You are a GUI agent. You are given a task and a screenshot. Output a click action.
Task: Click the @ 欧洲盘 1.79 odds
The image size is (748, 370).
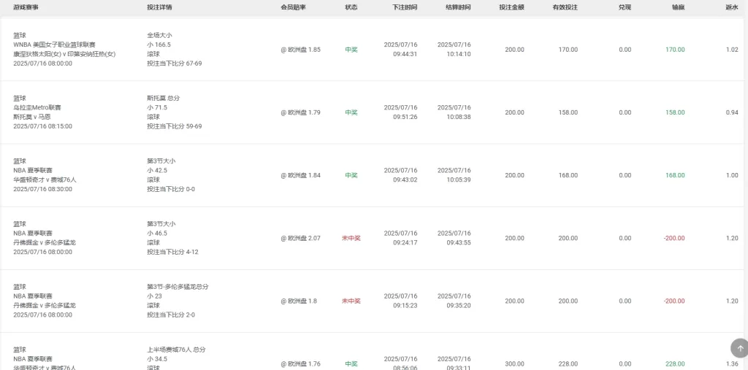[x=300, y=112]
